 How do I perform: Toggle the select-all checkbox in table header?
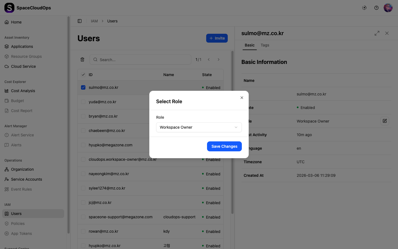83,75
